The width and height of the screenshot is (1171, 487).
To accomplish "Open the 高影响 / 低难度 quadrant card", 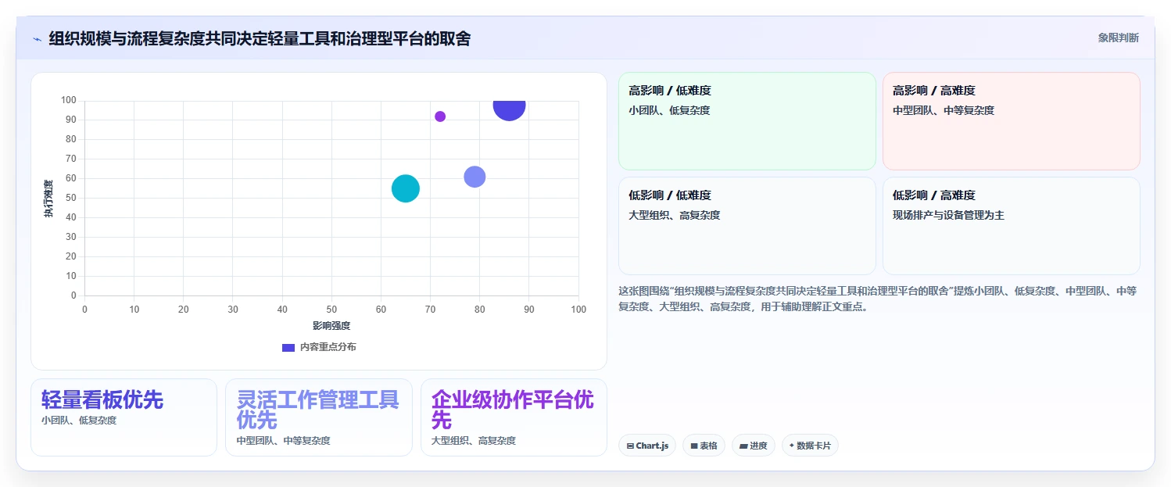I will [747, 121].
